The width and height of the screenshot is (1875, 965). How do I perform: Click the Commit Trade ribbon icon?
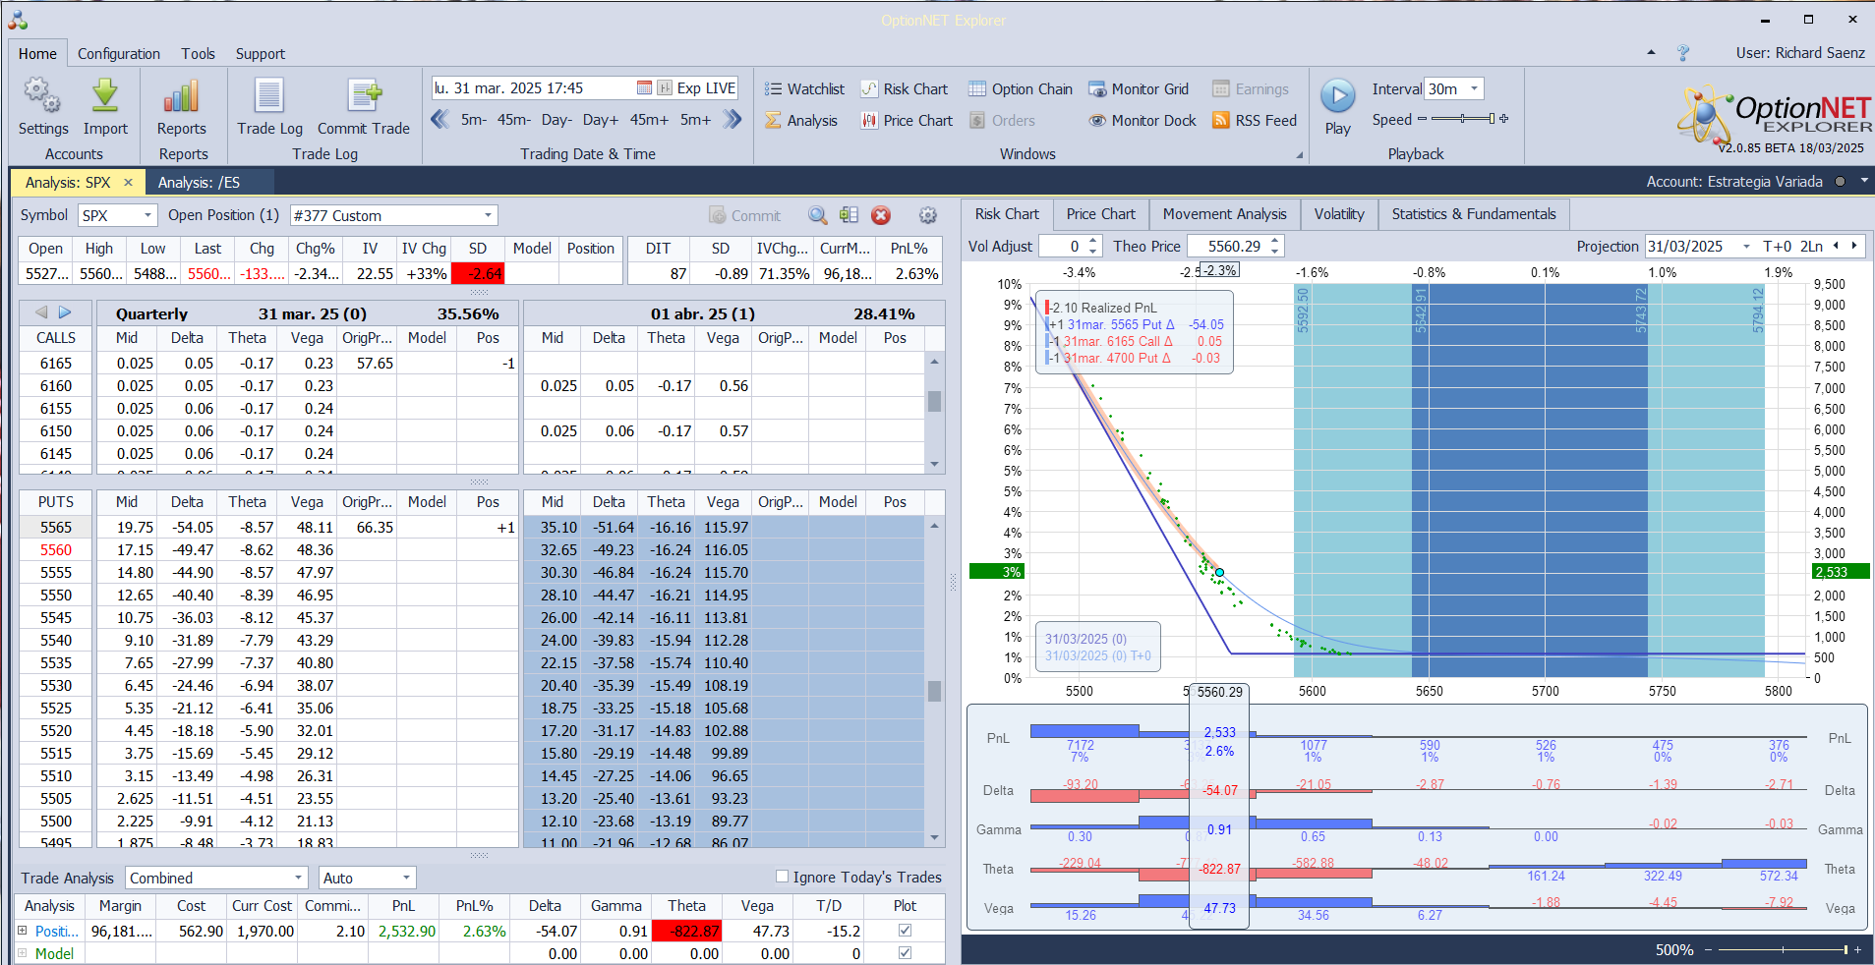click(x=363, y=106)
